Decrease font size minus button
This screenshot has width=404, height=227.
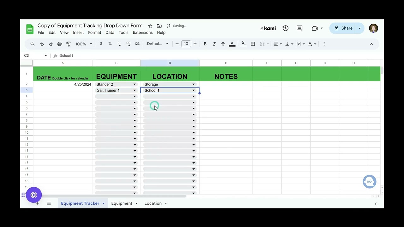click(177, 44)
